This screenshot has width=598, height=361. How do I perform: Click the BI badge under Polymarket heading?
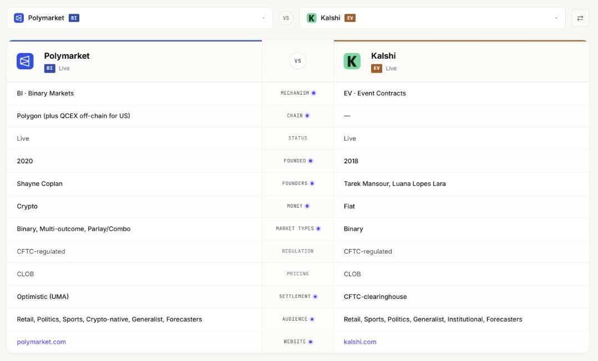coord(49,68)
